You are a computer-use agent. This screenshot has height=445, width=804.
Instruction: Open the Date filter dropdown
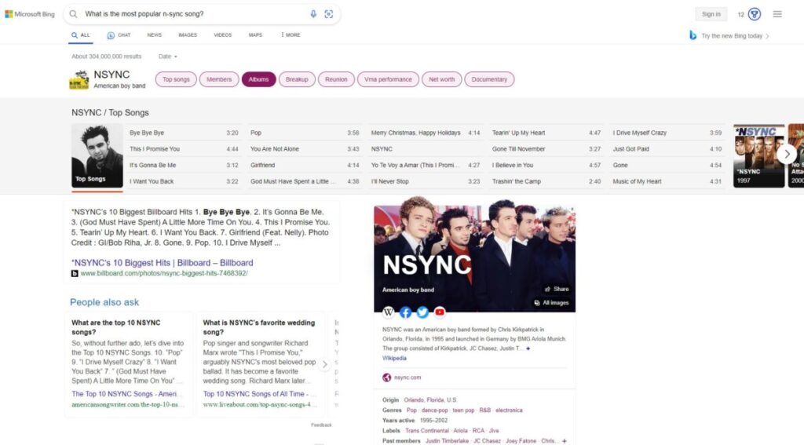168,57
